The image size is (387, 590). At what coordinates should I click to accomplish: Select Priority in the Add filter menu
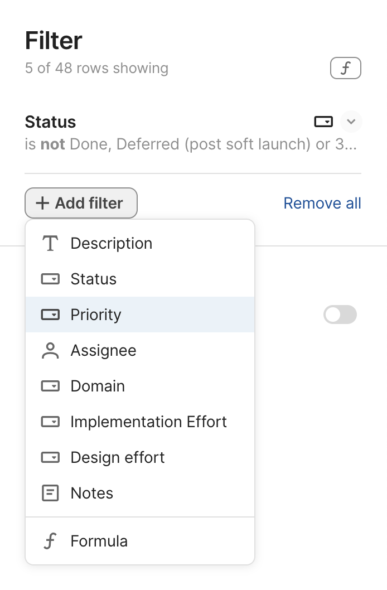click(x=96, y=315)
